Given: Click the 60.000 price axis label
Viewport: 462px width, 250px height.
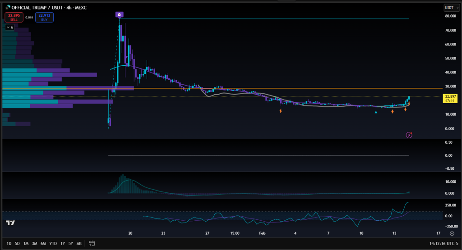Looking at the screenshot, I should tap(451, 45).
